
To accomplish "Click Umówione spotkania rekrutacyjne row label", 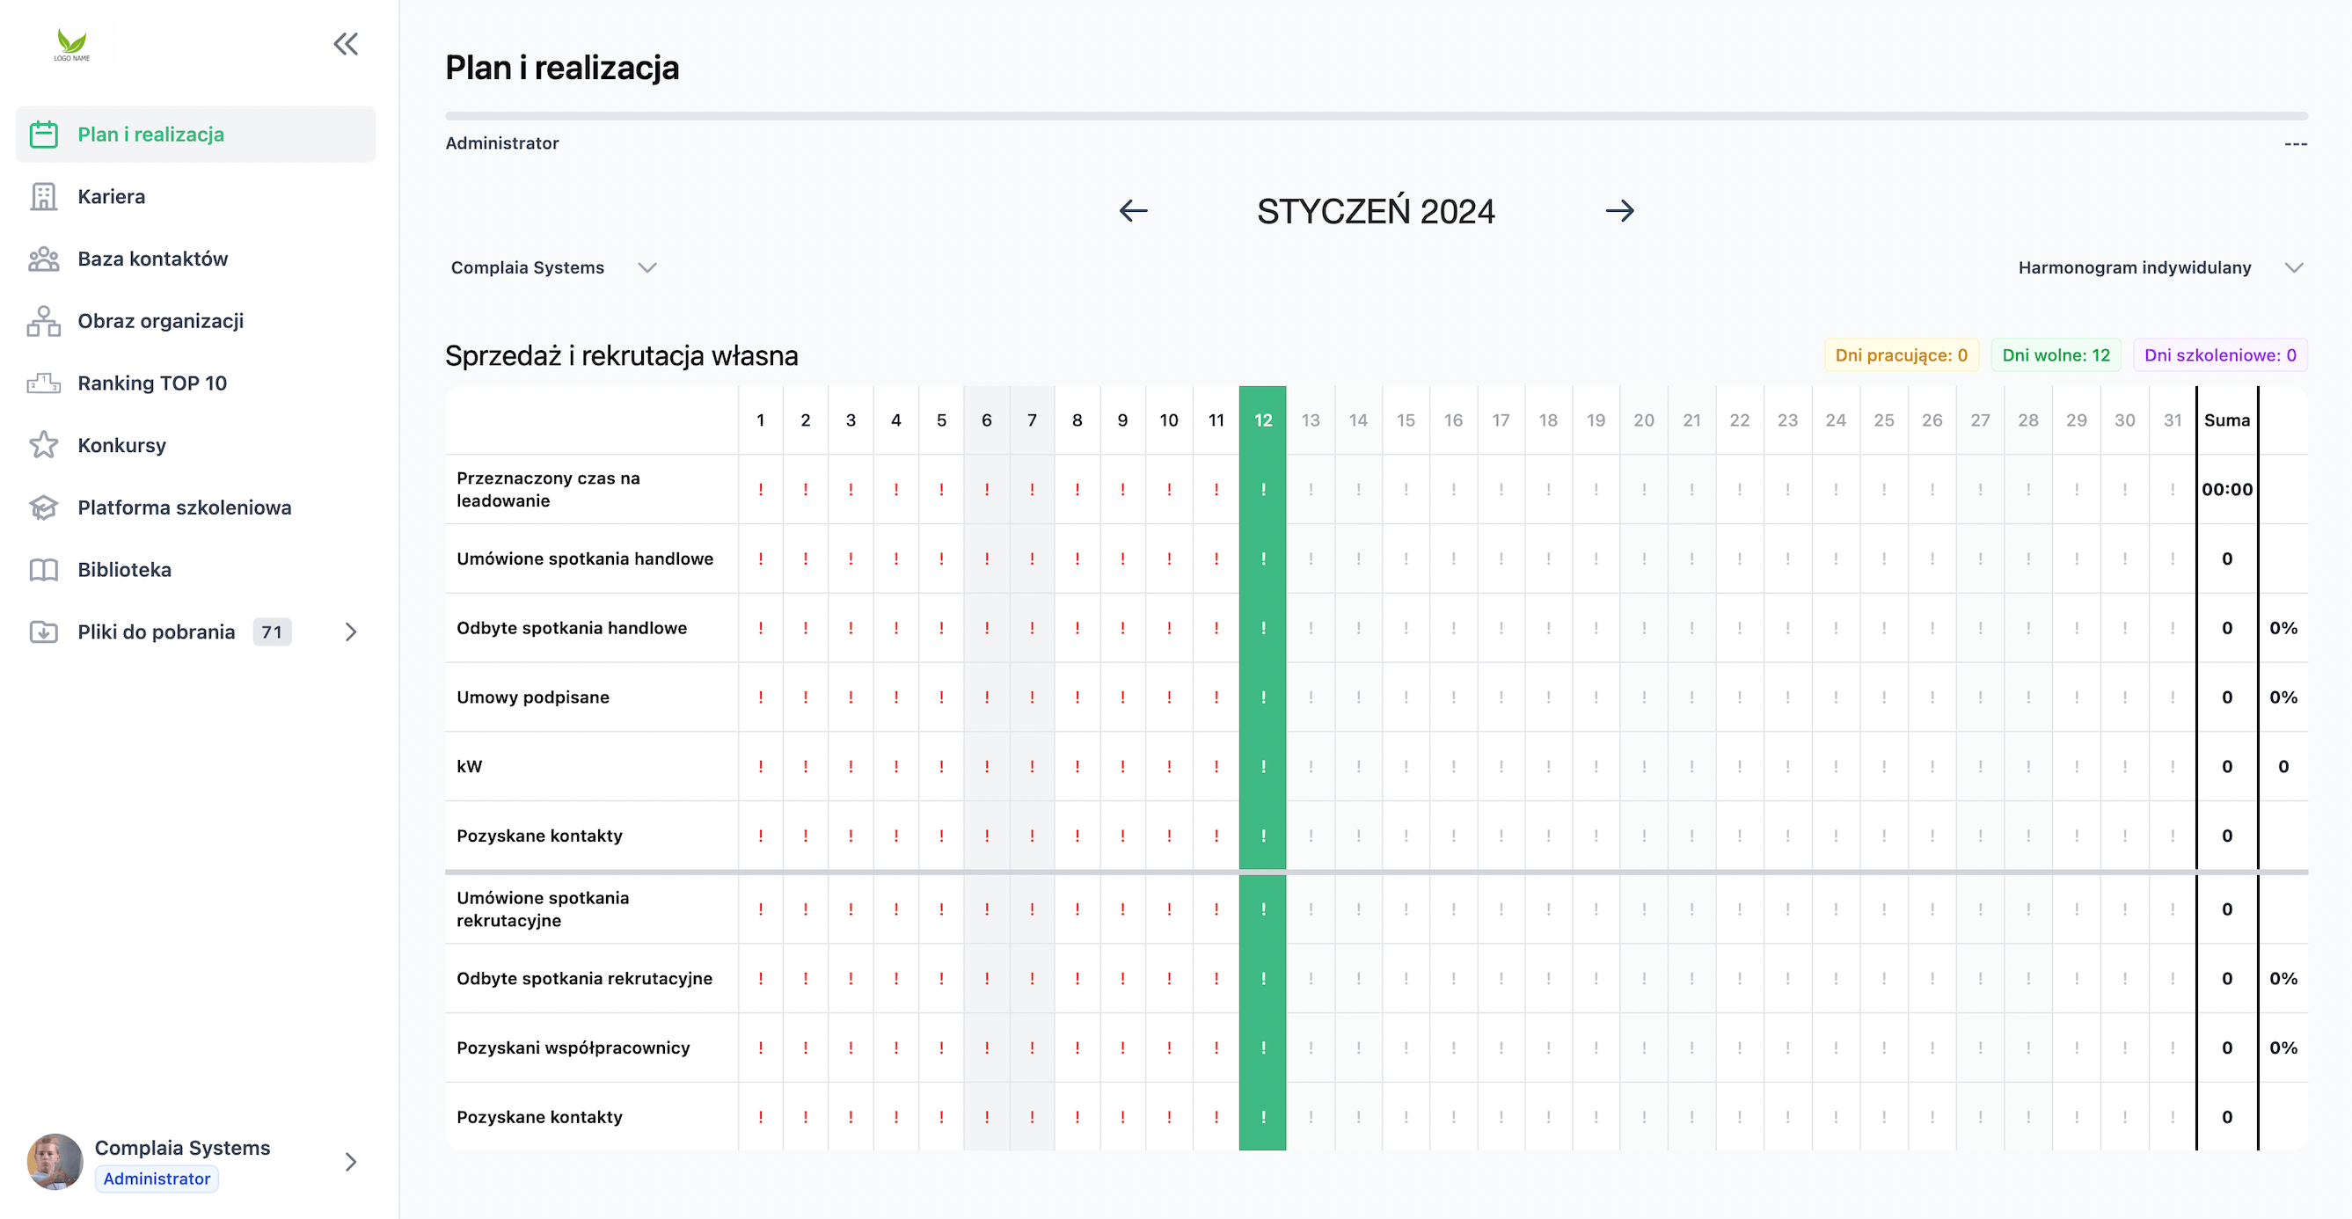I will coord(543,909).
